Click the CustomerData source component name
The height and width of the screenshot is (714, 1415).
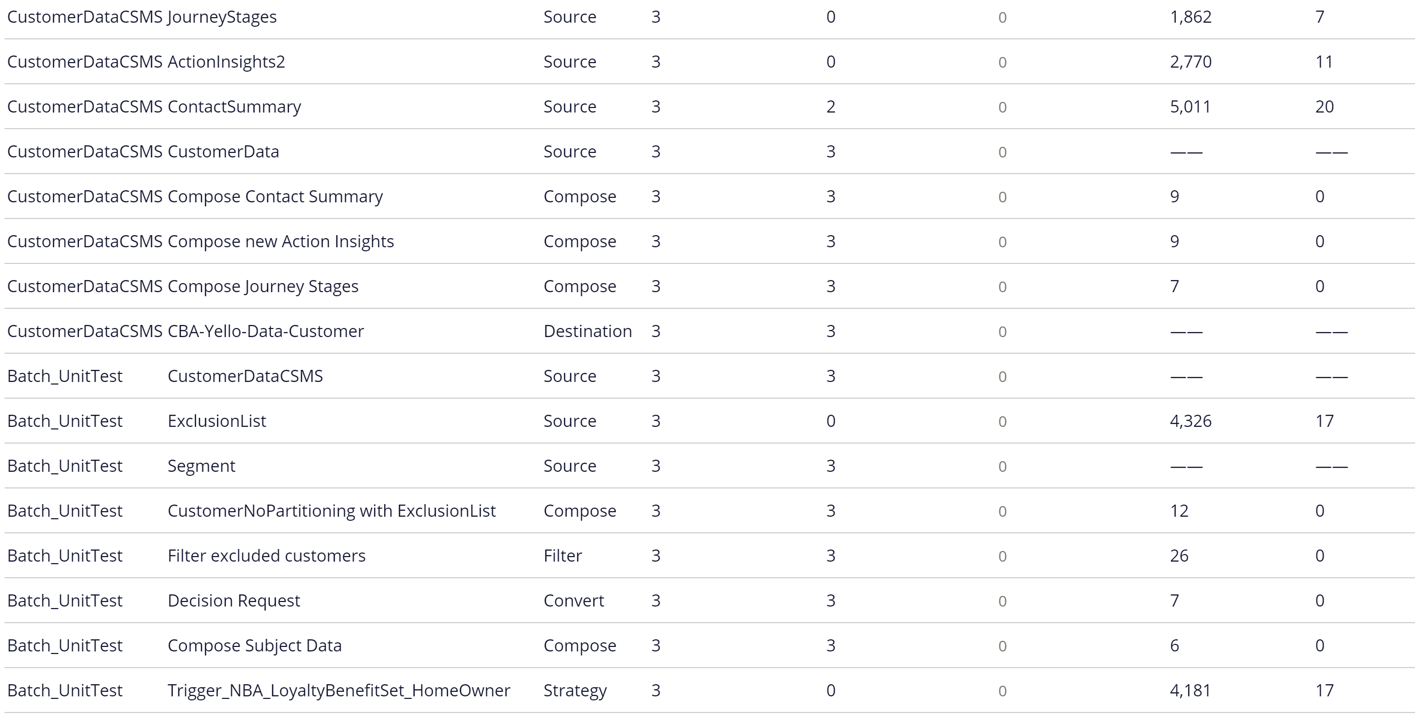[223, 151]
